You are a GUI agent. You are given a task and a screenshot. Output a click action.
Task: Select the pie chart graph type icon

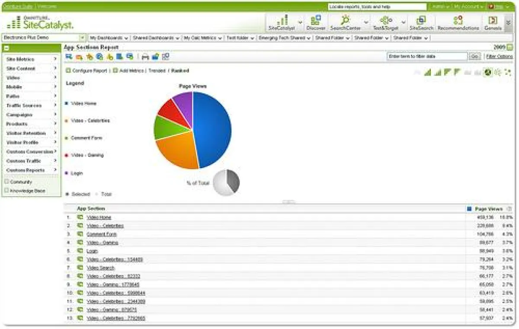pyautogui.click(x=488, y=72)
